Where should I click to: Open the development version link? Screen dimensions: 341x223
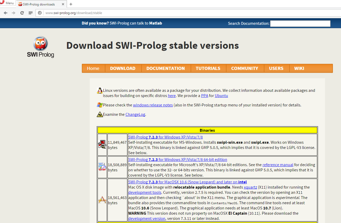tap(147, 219)
